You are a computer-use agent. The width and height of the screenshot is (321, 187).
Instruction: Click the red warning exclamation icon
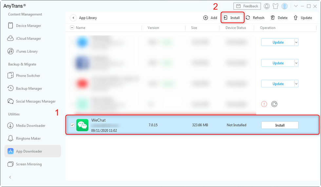[264, 104]
